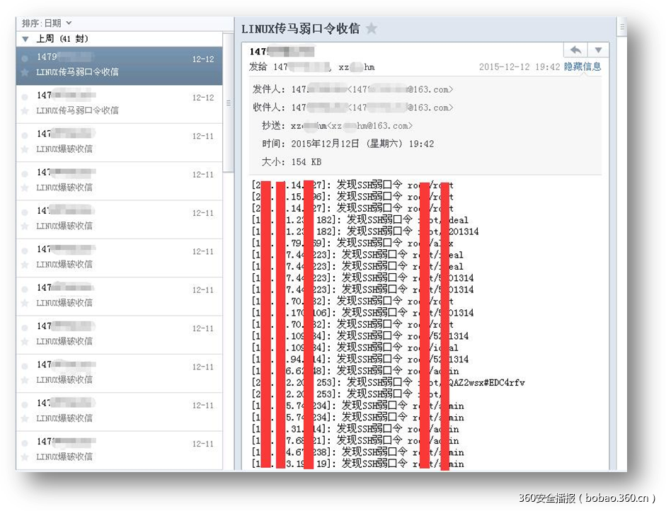This screenshot has width=666, height=511.
Task: Open the more actions arrow beside reply
Action: pyautogui.click(x=597, y=50)
